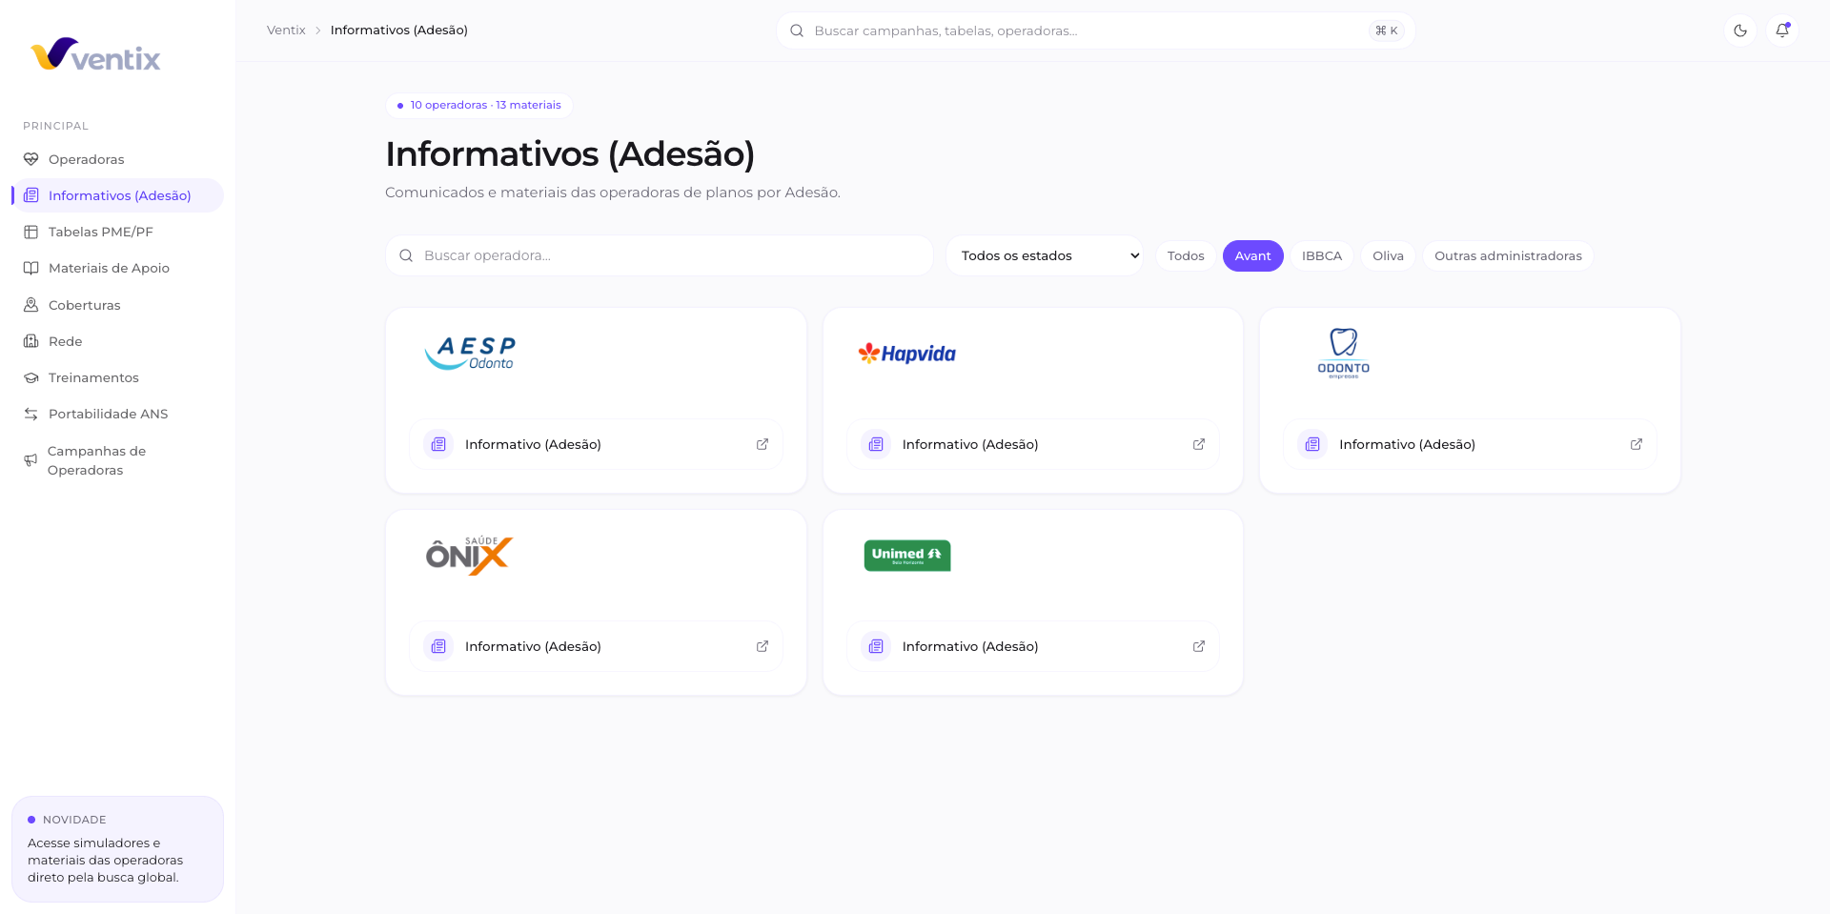1830x914 pixels.
Task: Select Outras administradoras filter
Action: click(x=1508, y=255)
